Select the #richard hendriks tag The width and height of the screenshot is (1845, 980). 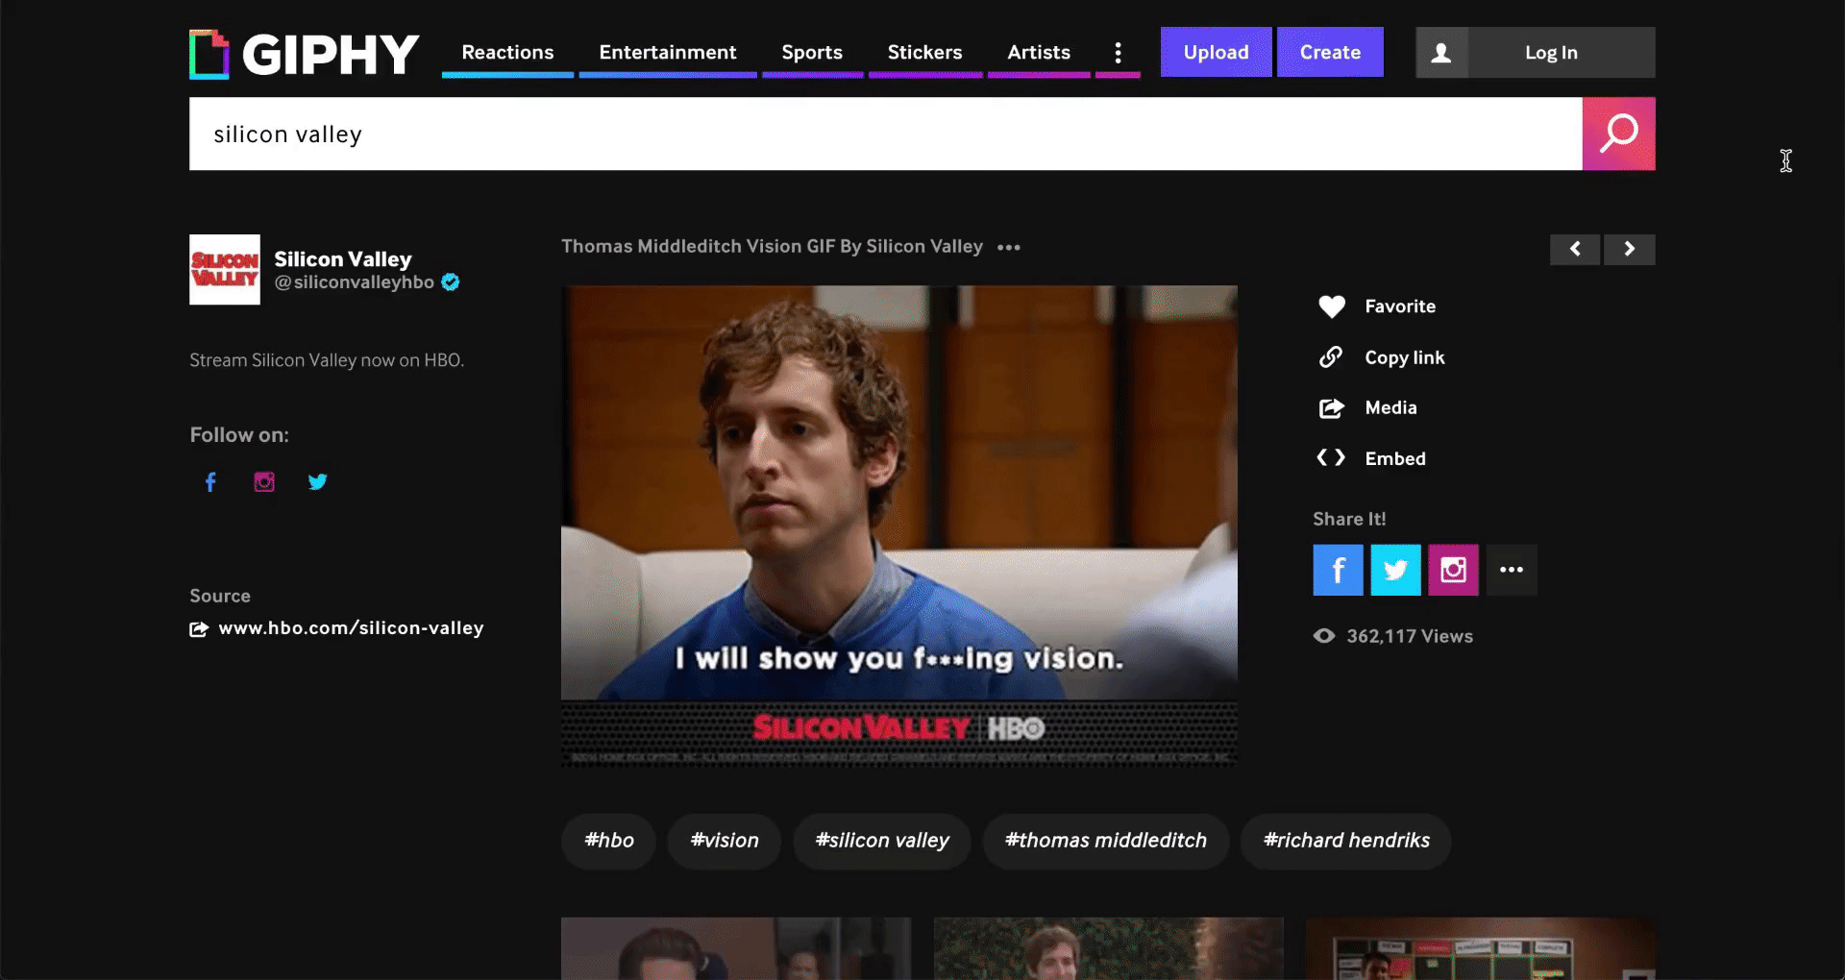(x=1346, y=841)
